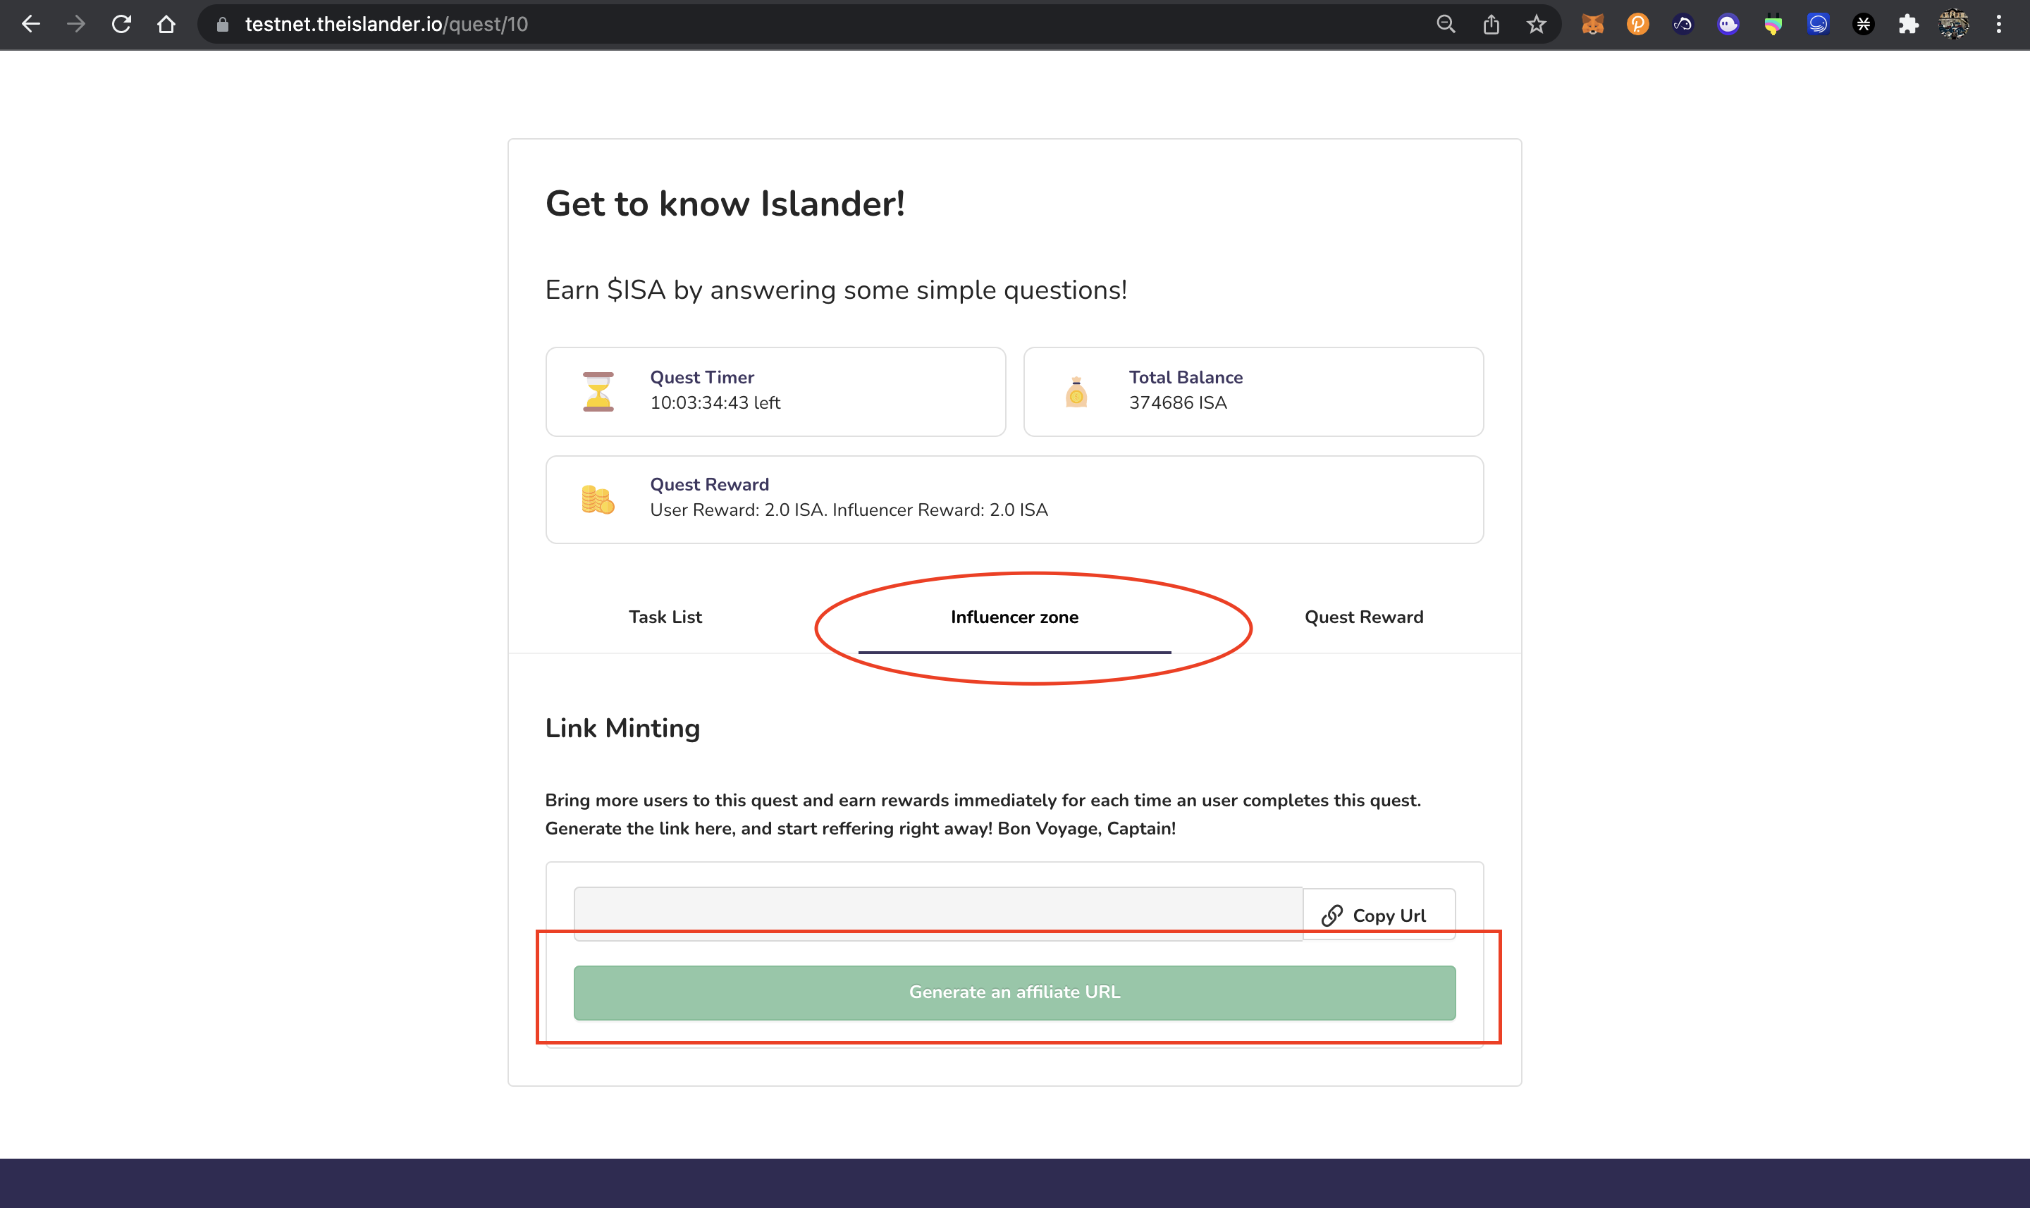Click the rainbow plug extension icon
The height and width of the screenshot is (1208, 2030).
pos(1773,25)
